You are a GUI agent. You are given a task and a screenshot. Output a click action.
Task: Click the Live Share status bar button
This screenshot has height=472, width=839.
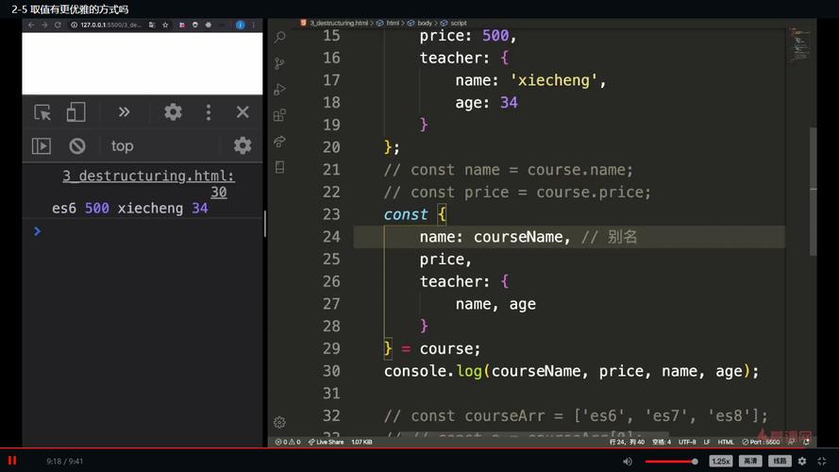[x=326, y=442]
